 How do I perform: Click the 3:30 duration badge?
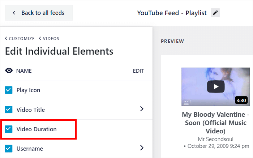(x=241, y=100)
